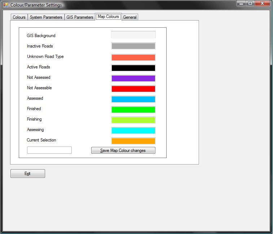
Task: Click the purple Not Assessed swatch
Action: coord(133,78)
